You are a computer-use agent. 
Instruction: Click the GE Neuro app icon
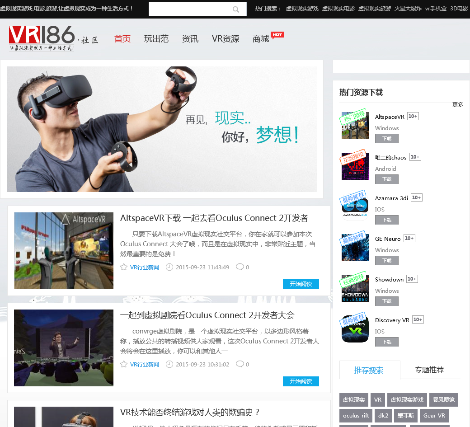point(355,248)
